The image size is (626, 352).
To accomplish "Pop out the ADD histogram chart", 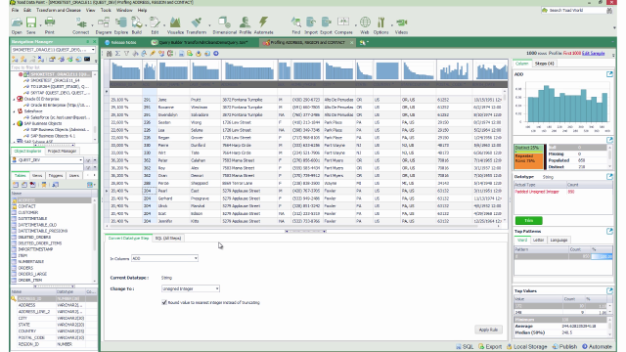I will tap(609, 74).
